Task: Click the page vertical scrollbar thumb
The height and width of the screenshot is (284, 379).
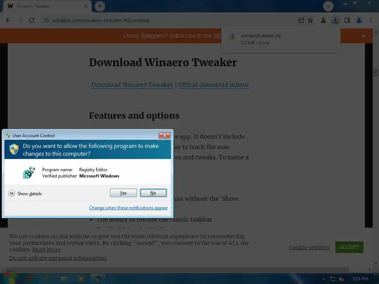Action: coord(376,72)
